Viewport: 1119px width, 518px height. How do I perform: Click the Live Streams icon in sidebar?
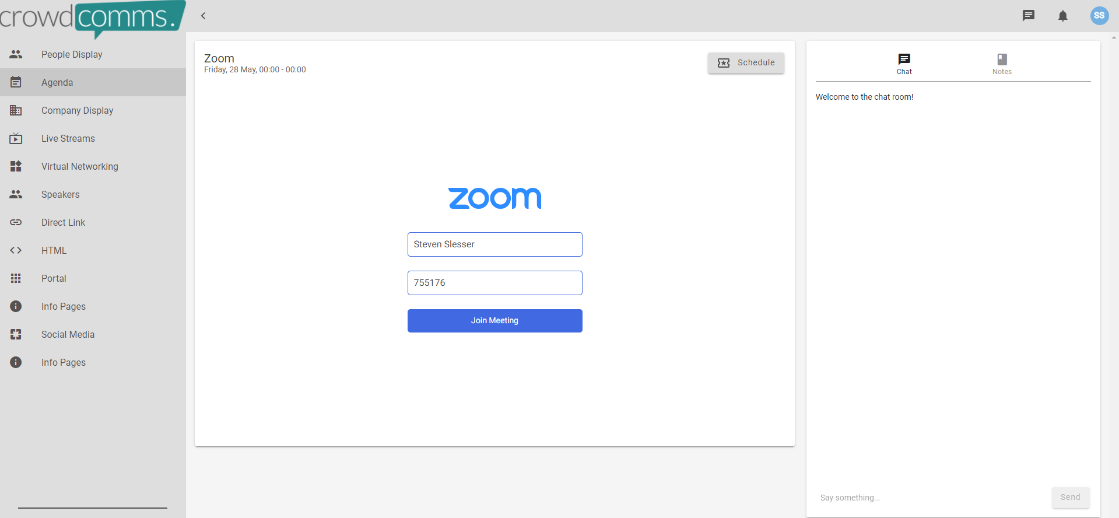click(x=16, y=138)
